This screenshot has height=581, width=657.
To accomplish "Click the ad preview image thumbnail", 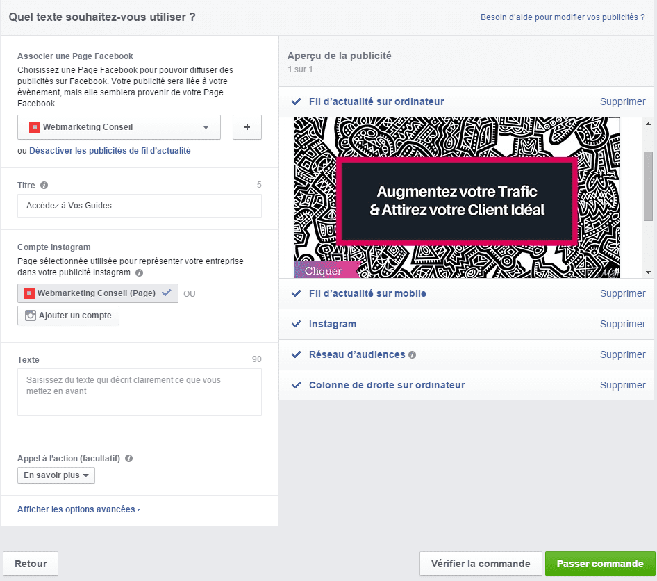I will point(457,197).
